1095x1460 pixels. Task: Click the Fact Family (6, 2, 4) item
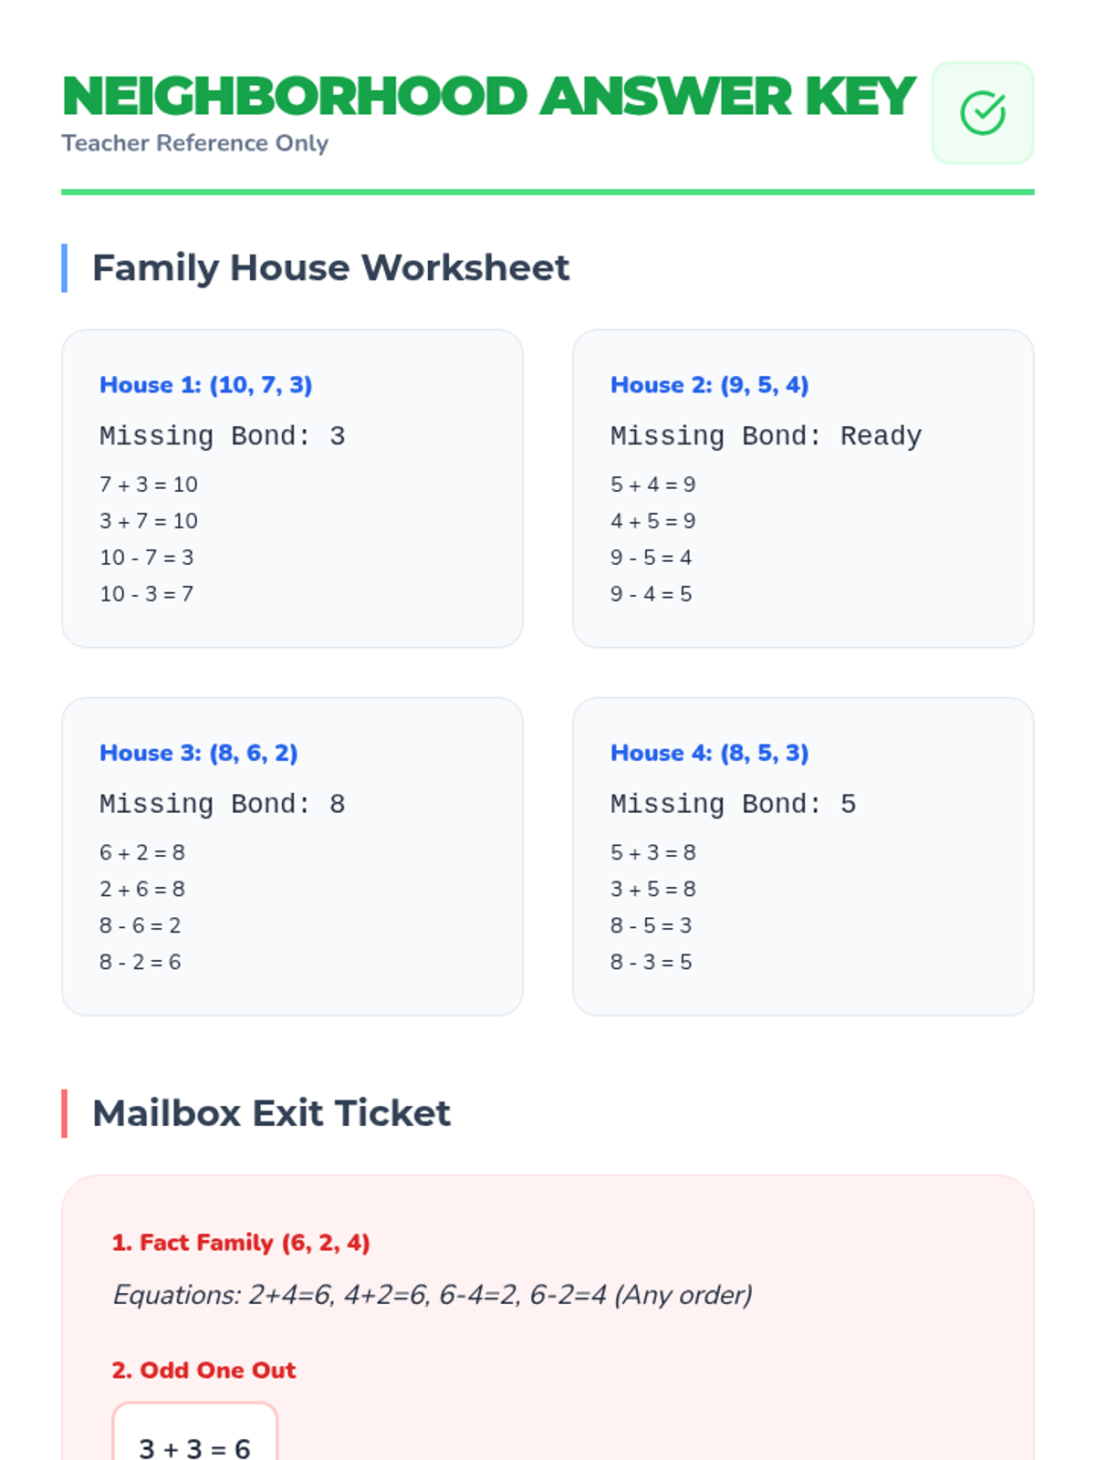(x=240, y=1243)
